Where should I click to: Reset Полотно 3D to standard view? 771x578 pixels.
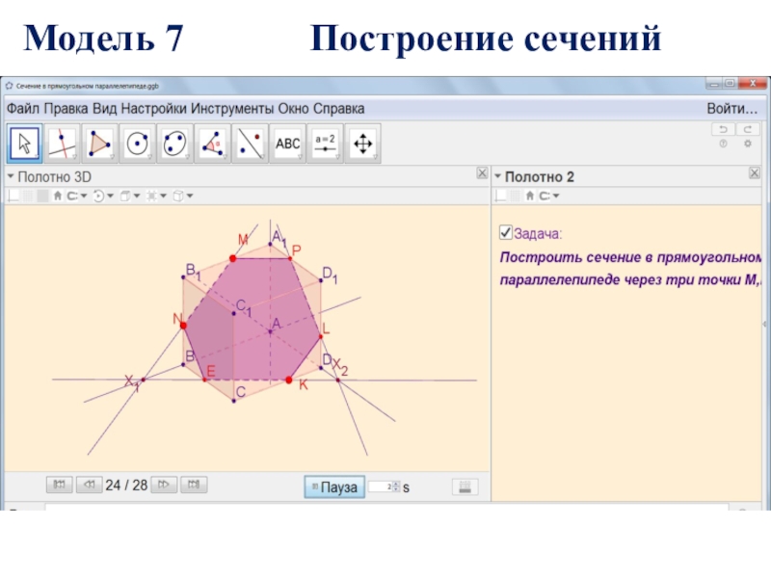pos(58,197)
